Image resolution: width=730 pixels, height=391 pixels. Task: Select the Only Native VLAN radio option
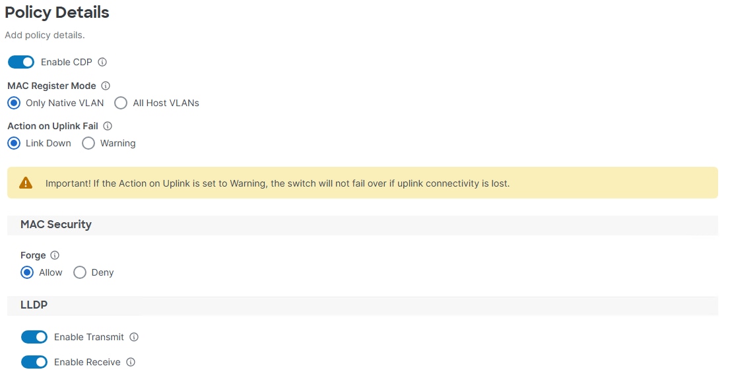tap(14, 104)
